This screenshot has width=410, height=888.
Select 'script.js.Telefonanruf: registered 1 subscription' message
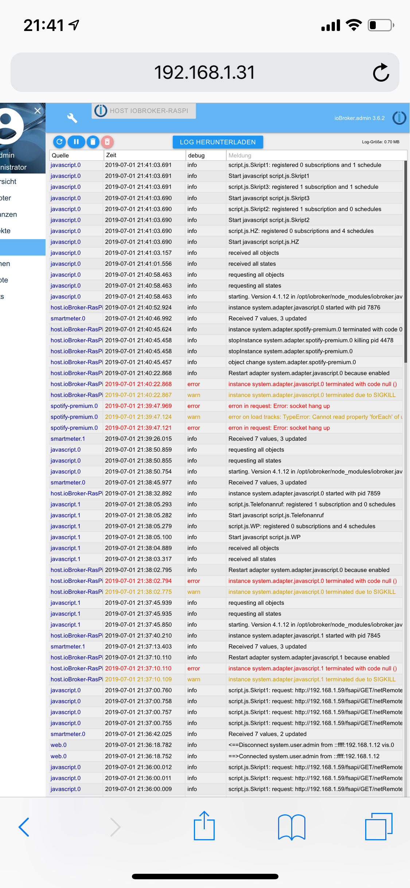point(312,505)
